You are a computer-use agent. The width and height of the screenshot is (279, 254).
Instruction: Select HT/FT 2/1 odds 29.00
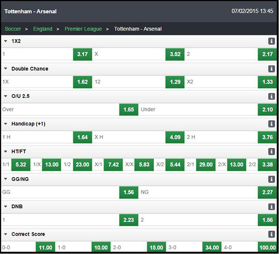[x=206, y=165]
